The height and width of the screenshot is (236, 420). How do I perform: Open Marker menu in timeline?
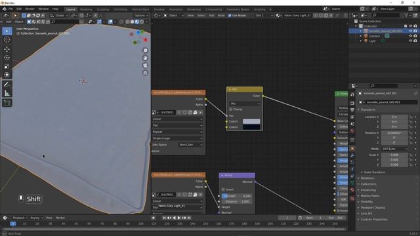(x=60, y=218)
